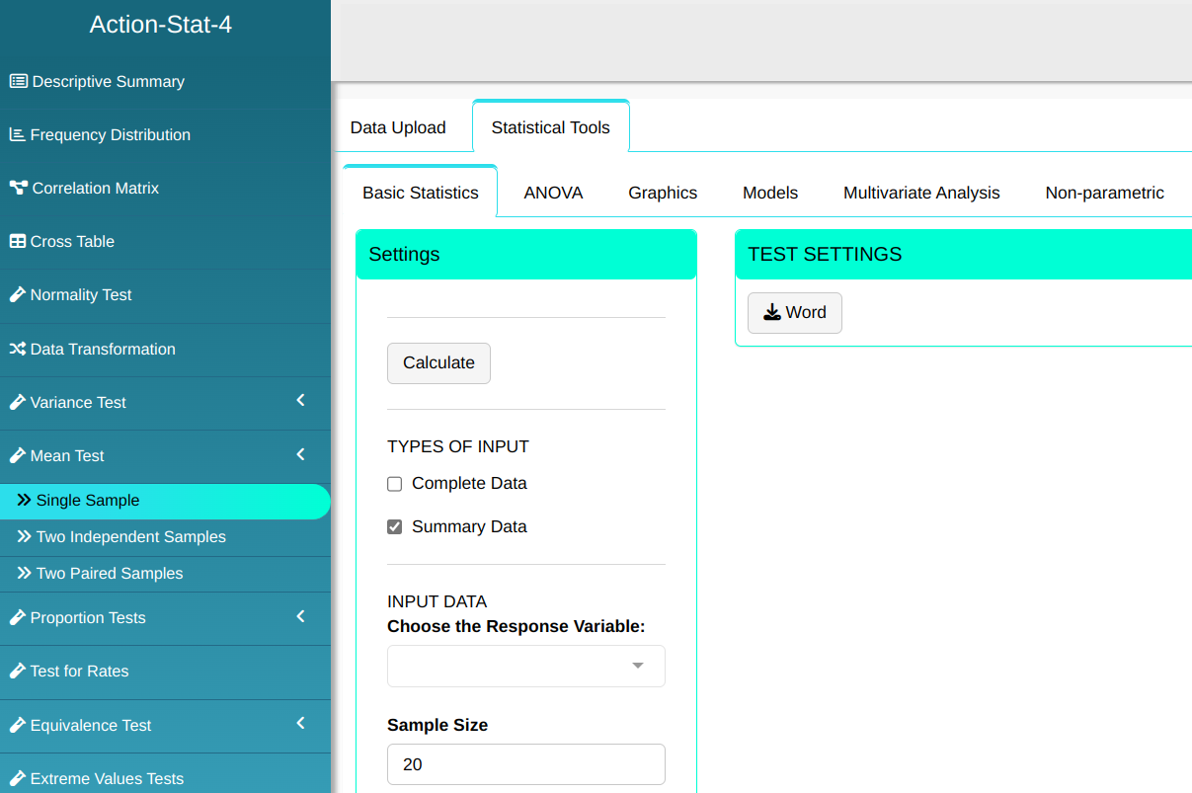Click the Normality Test pencil icon

pos(17,295)
